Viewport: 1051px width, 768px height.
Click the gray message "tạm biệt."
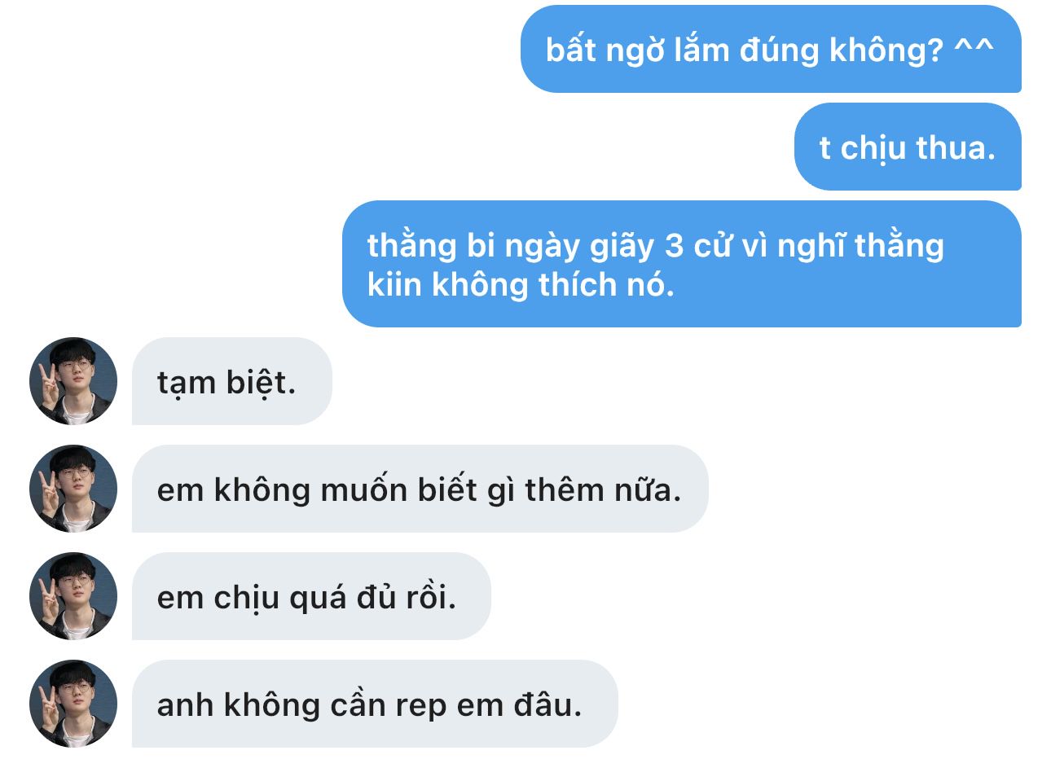pyautogui.click(x=232, y=381)
